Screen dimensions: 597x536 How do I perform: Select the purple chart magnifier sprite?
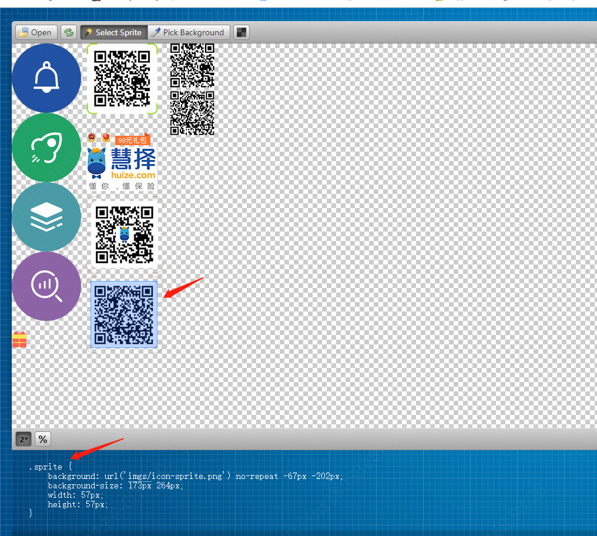pyautogui.click(x=46, y=286)
